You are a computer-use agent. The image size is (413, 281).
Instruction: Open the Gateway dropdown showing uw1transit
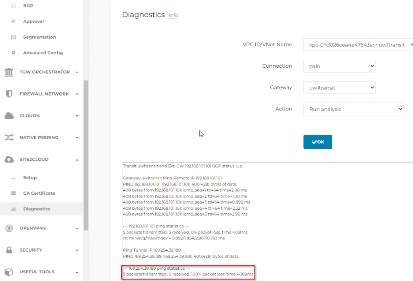(x=339, y=88)
